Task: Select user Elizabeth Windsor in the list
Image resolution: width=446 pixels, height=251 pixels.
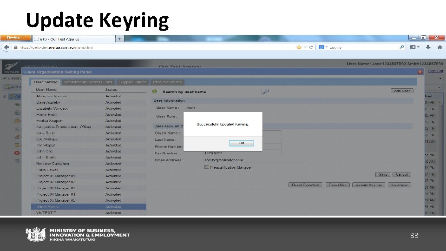Action: (88, 108)
